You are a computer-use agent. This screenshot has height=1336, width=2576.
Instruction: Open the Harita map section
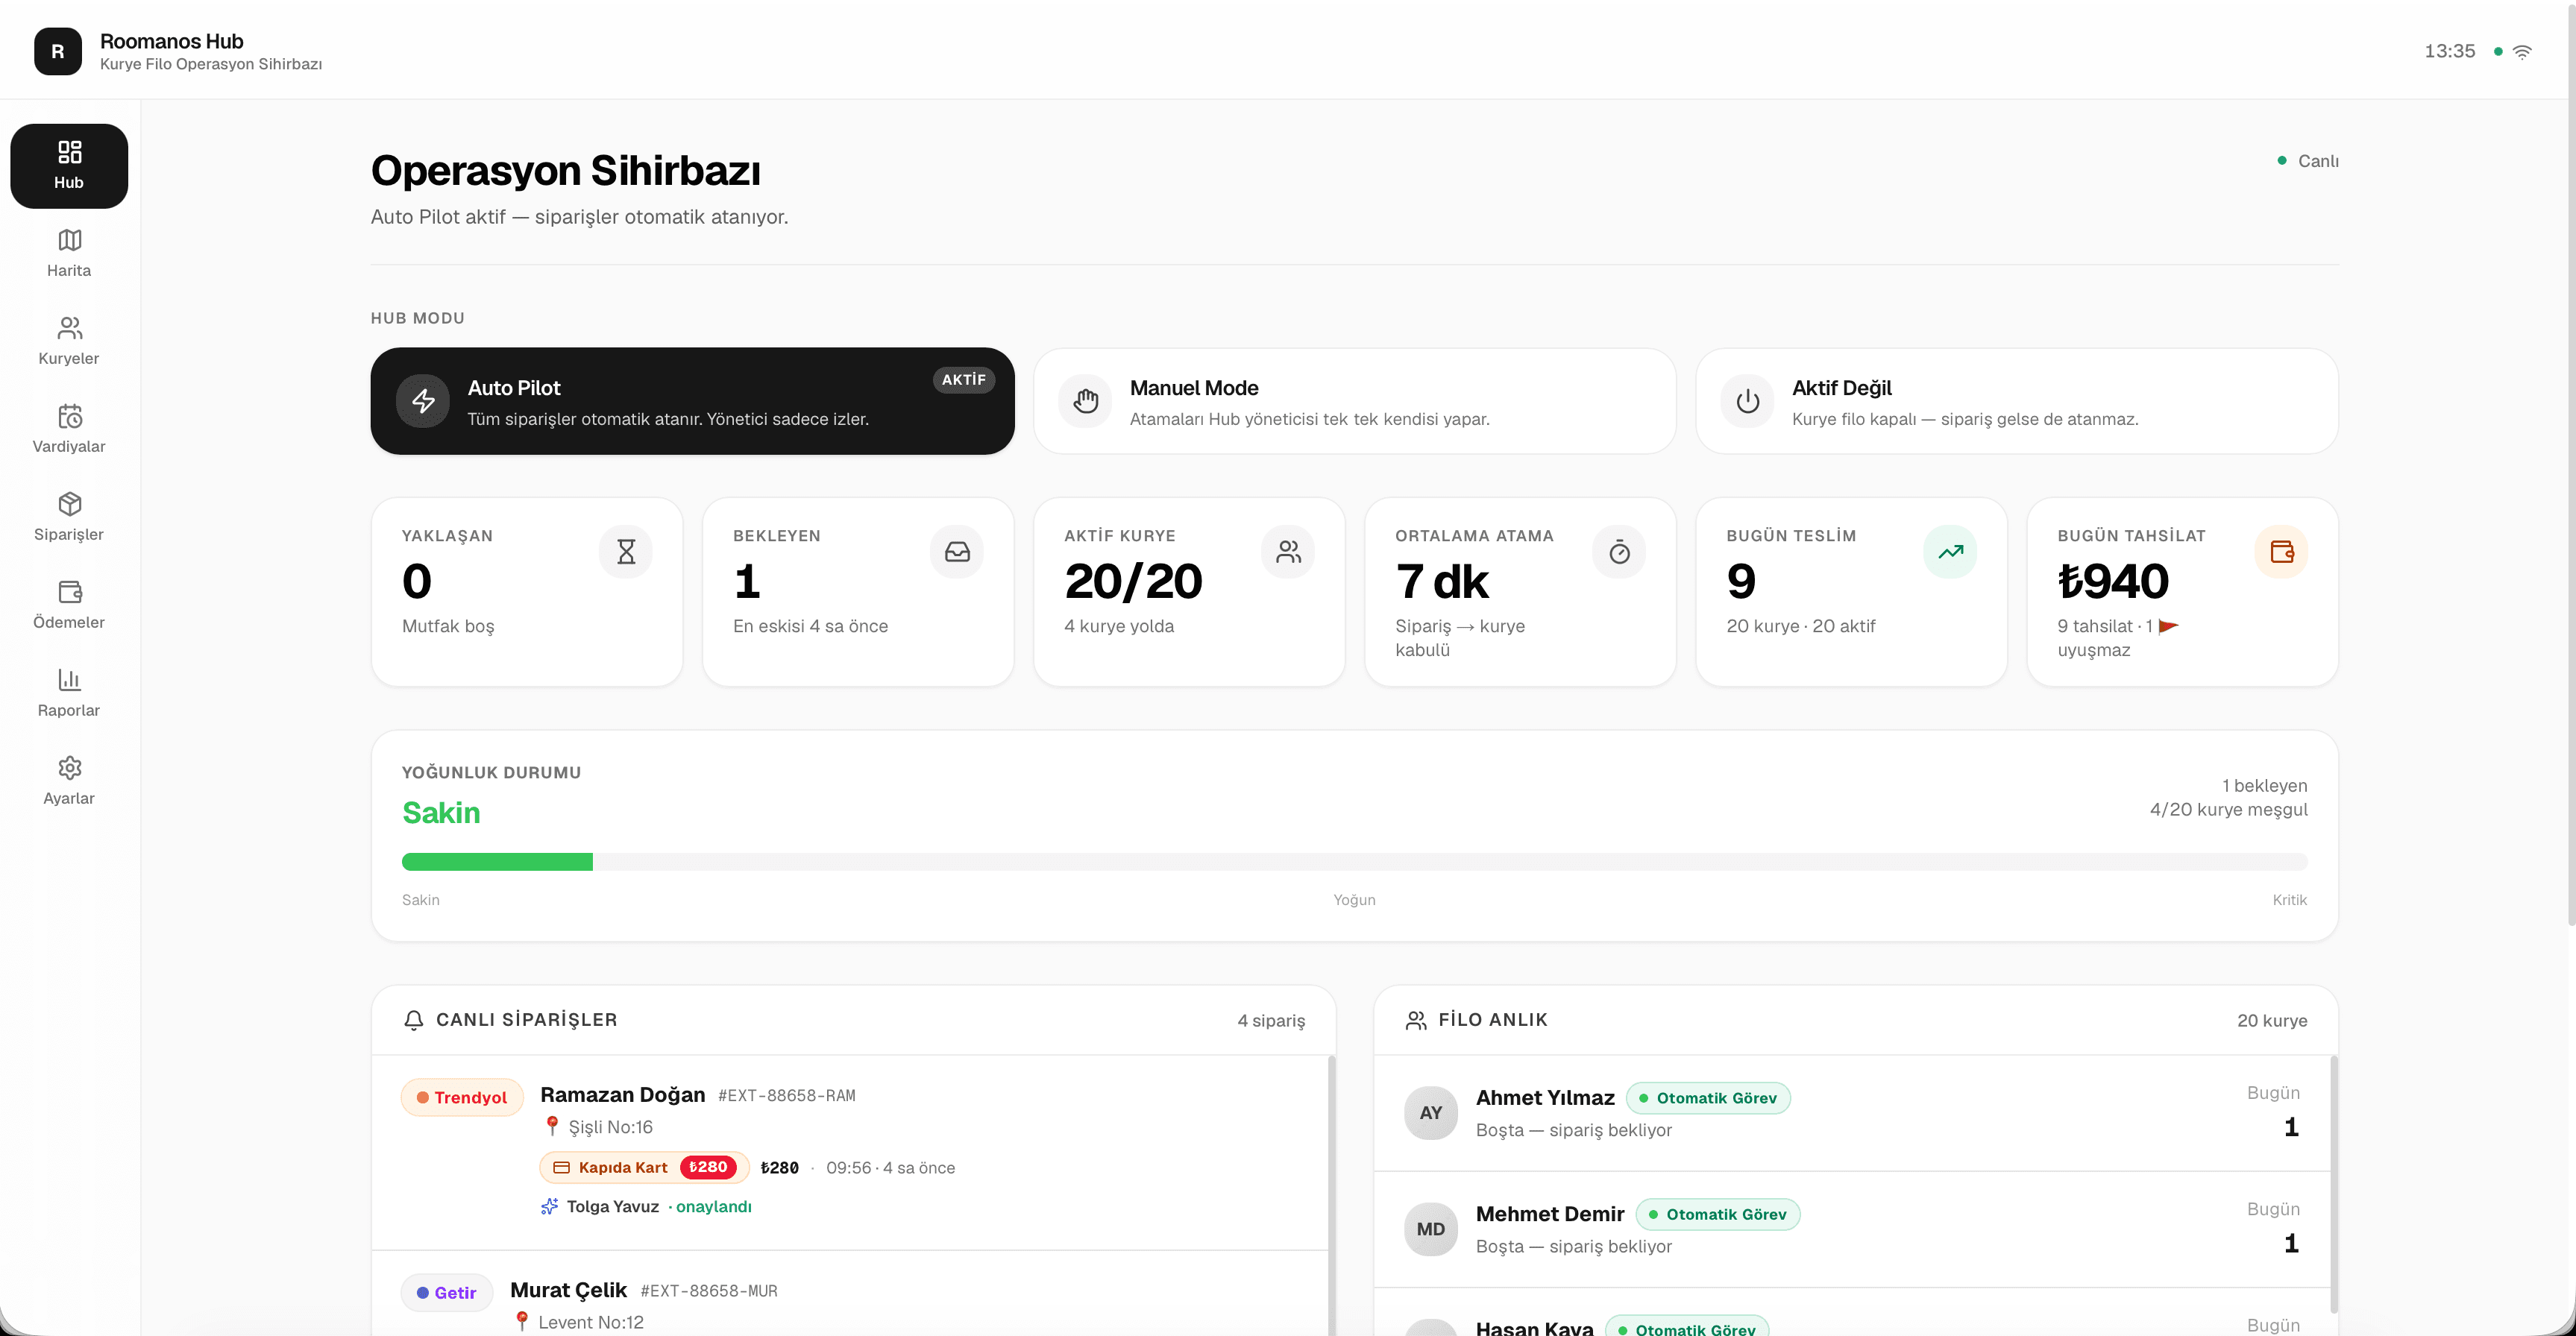[x=69, y=253]
